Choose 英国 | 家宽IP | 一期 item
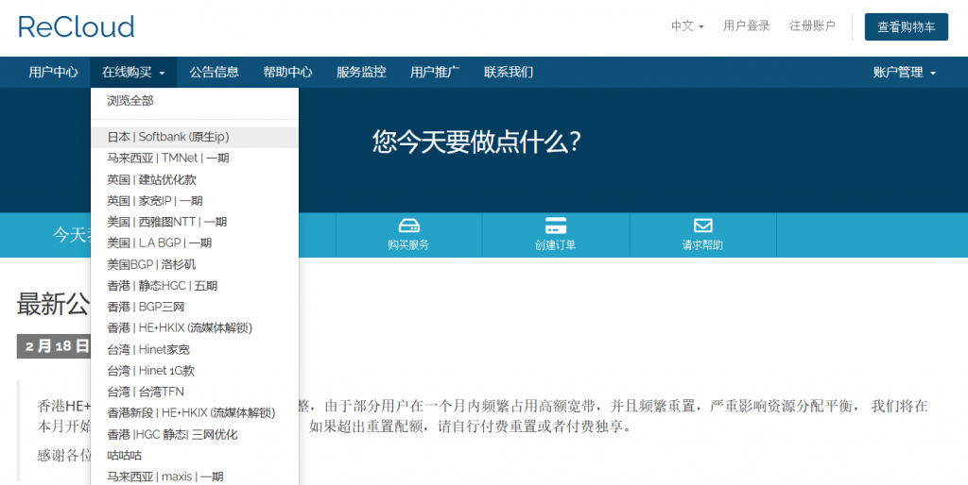The width and height of the screenshot is (968, 485). click(x=195, y=200)
